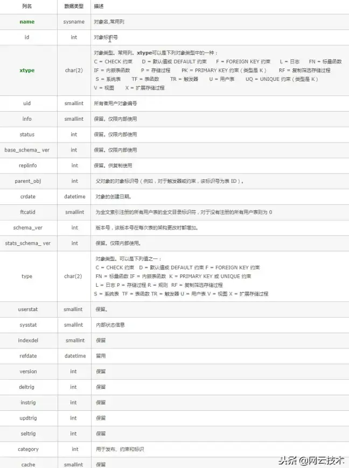Click the parent_obj parent object description
349x468 pixels.
coord(169,181)
